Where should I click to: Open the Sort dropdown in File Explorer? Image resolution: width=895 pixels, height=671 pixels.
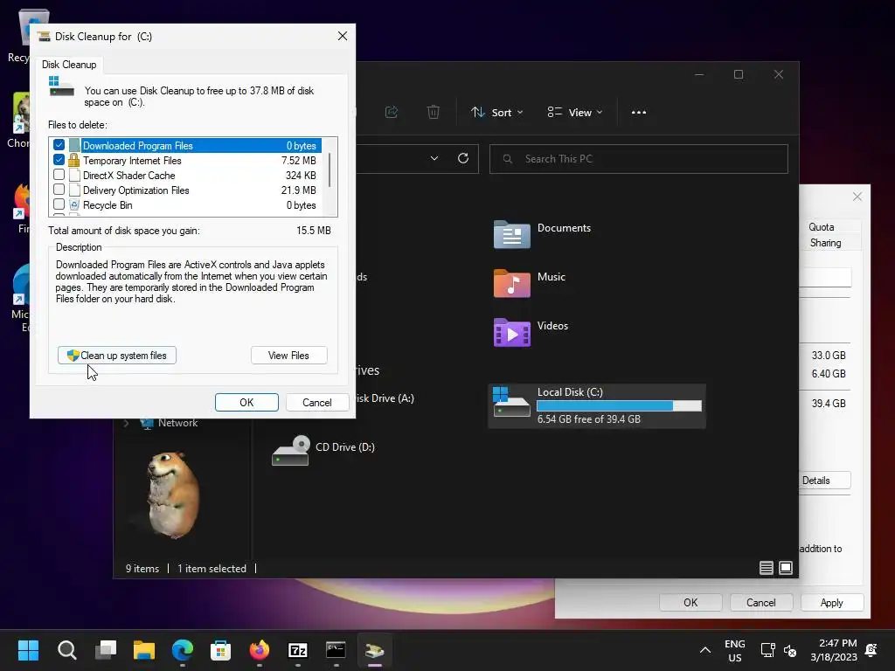coord(496,113)
